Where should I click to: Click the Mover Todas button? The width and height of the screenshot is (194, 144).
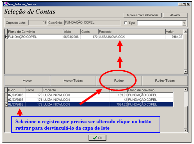click(x=73, y=81)
